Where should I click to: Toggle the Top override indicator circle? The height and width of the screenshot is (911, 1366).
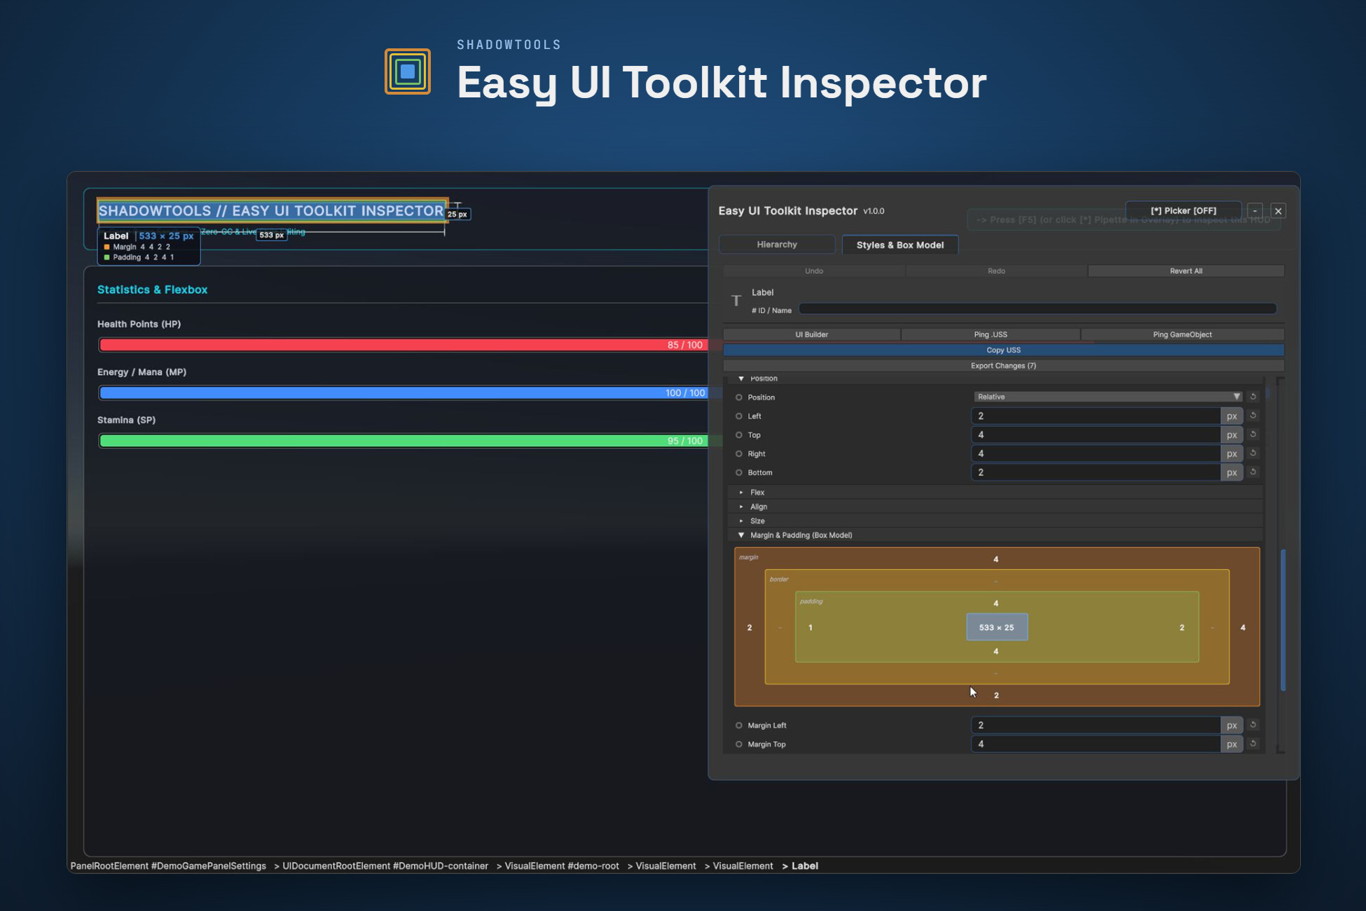738,435
